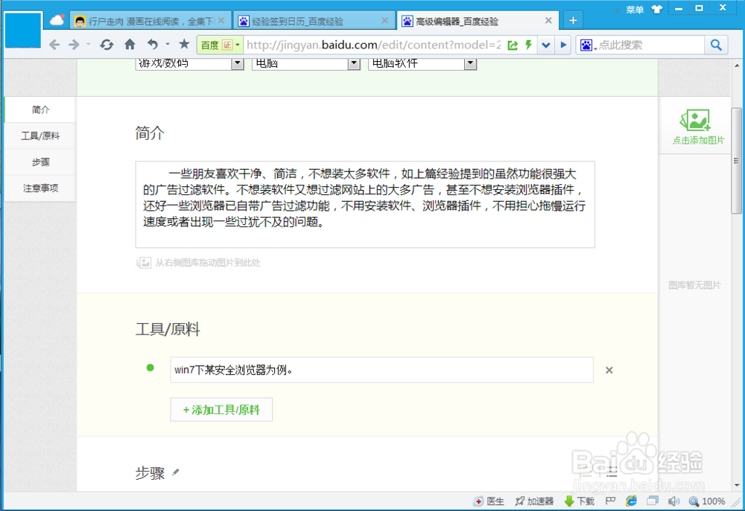The width and height of the screenshot is (745, 511).
Task: Open the home page via home icon
Action: [x=130, y=45]
